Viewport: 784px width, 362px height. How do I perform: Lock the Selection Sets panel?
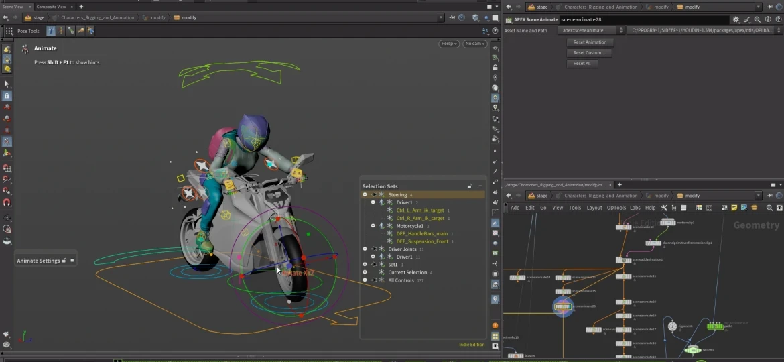pos(470,186)
